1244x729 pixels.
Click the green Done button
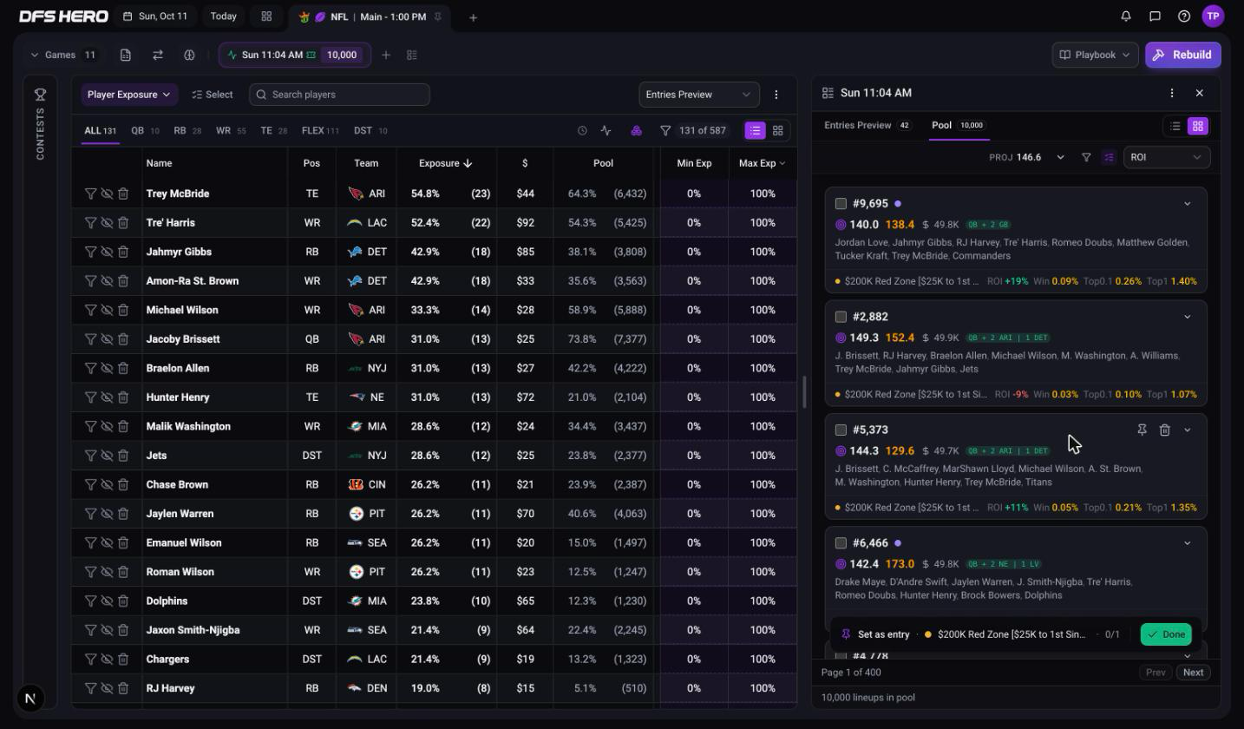(1166, 634)
